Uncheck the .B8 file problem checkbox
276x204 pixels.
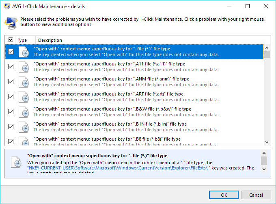[11, 141]
